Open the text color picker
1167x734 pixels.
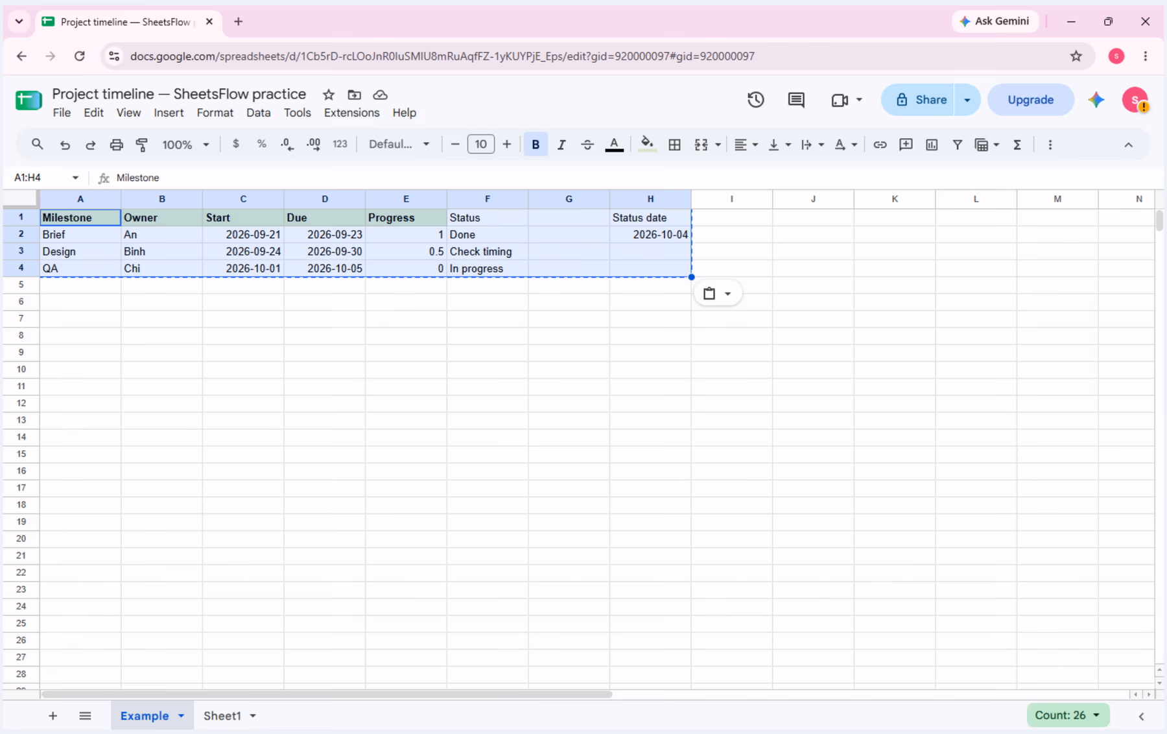[x=614, y=145]
